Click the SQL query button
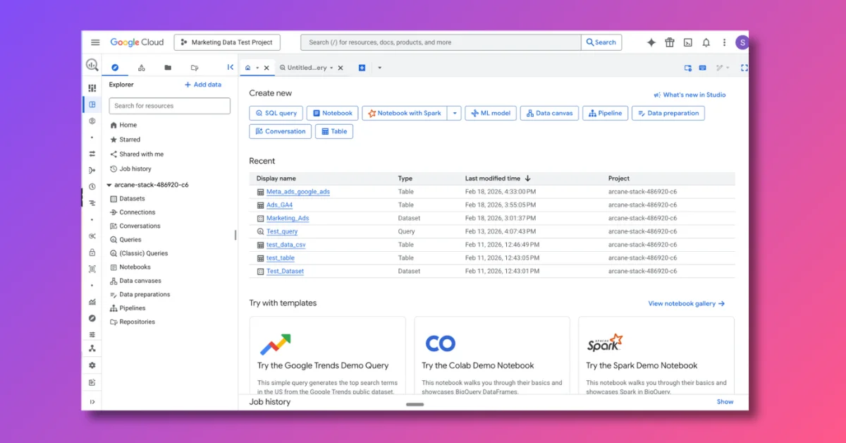The width and height of the screenshot is (846, 443). [x=276, y=113]
